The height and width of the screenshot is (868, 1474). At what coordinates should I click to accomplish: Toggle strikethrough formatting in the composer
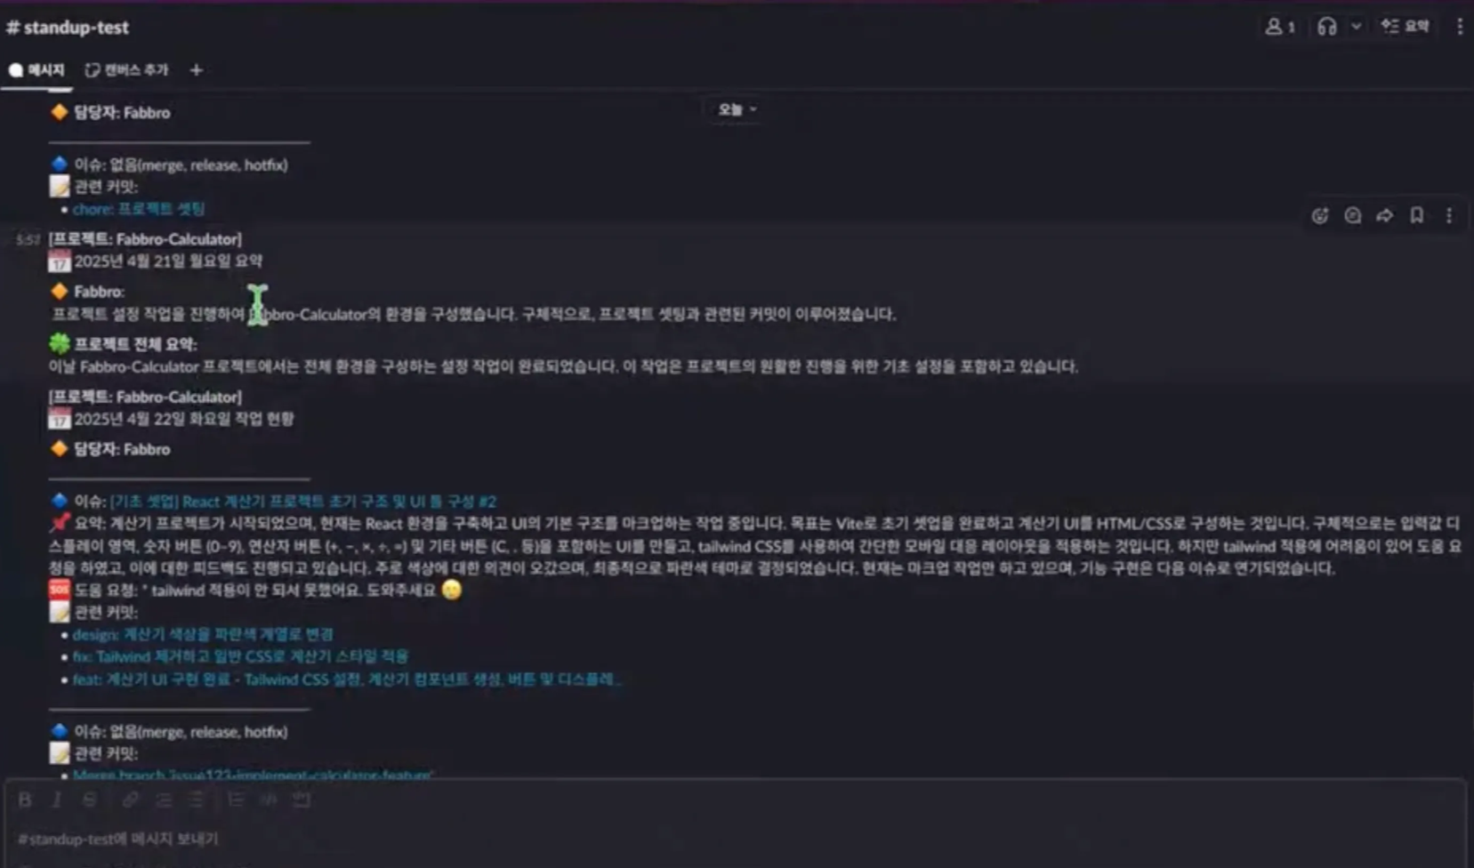click(90, 800)
